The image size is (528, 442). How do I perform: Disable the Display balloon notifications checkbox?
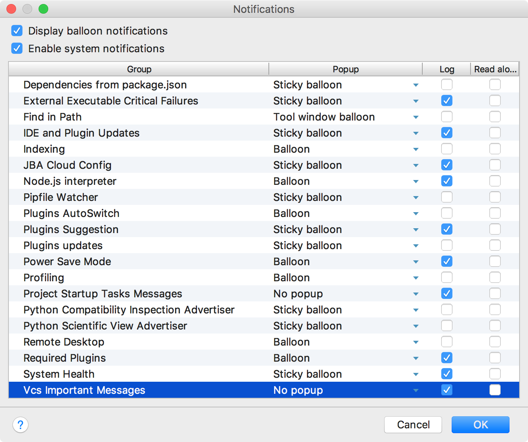click(16, 31)
